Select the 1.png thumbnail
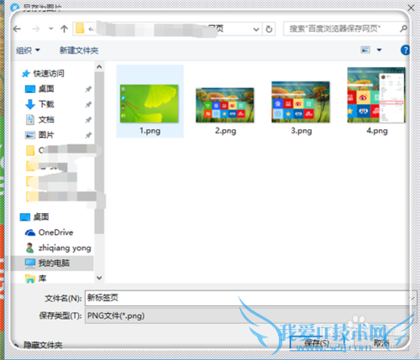Image resolution: width=420 pixels, height=360 pixels. 150,103
